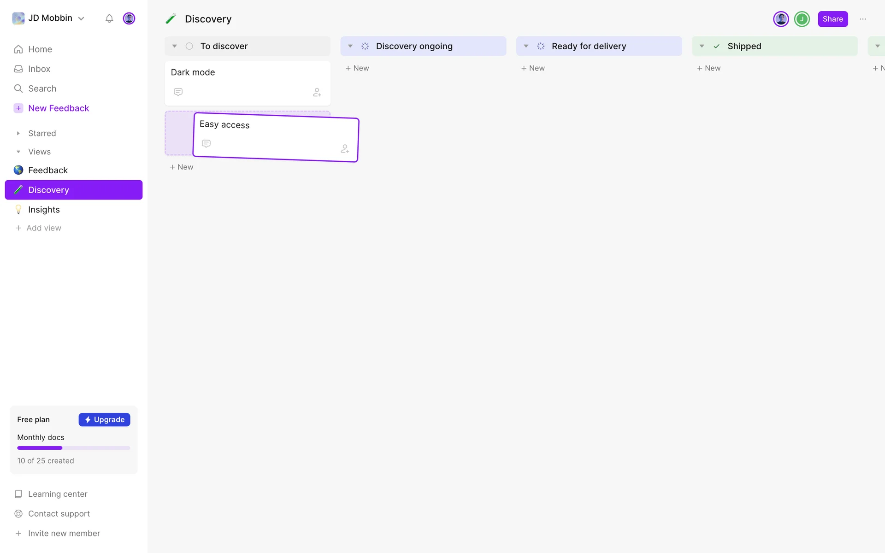Viewport: 885px width, 553px height.
Task: Click the To discover status circle
Action: click(x=189, y=46)
